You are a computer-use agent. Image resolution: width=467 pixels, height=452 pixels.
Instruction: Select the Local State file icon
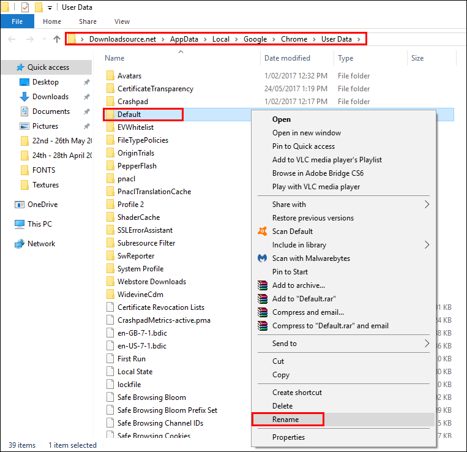(x=110, y=372)
